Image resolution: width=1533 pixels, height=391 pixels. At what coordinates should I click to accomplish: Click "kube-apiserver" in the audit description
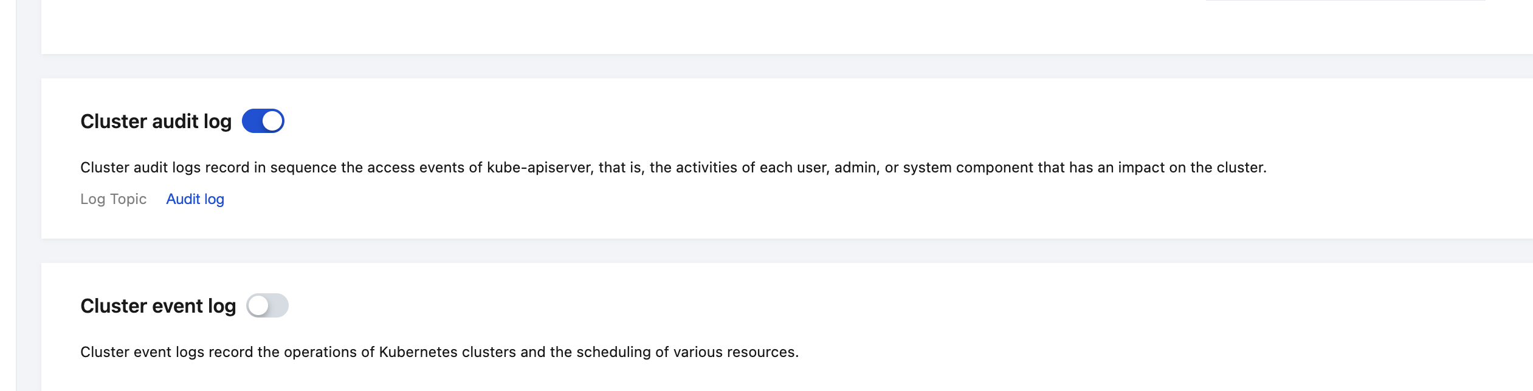pyautogui.click(x=539, y=168)
